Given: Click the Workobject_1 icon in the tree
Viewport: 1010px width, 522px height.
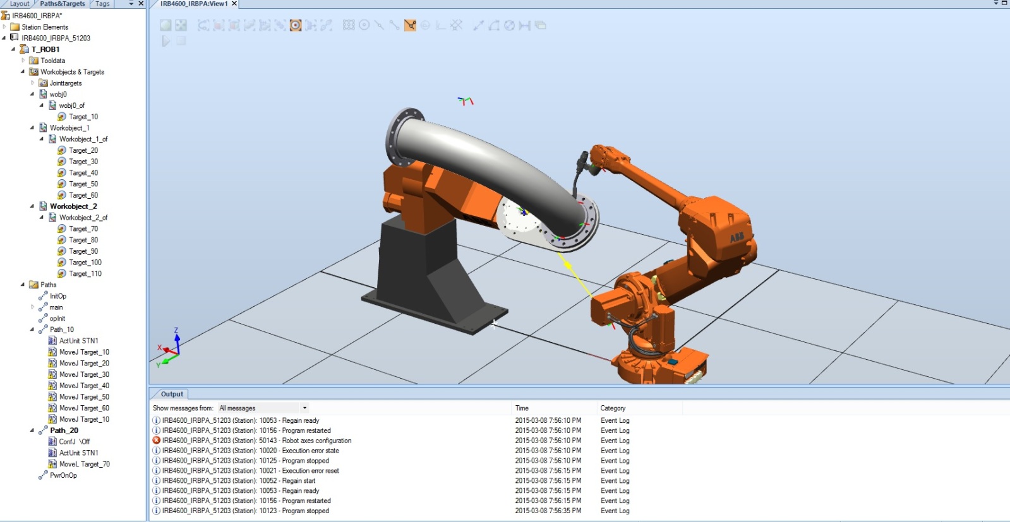Looking at the screenshot, I should tap(43, 128).
